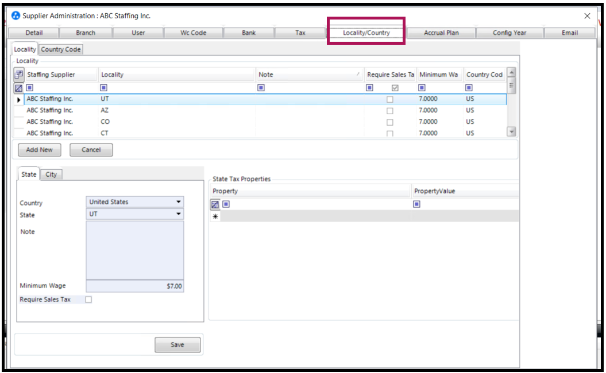Click the Locality column filter icon
The height and width of the screenshot is (373, 606).
coord(103,88)
